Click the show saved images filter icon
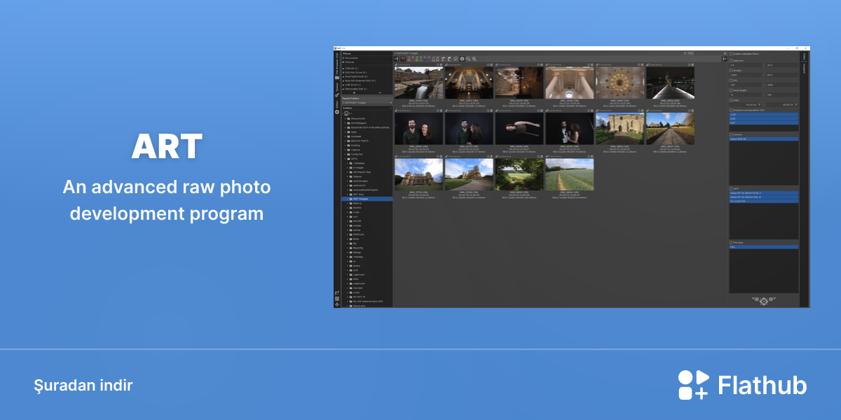 tap(437, 59)
